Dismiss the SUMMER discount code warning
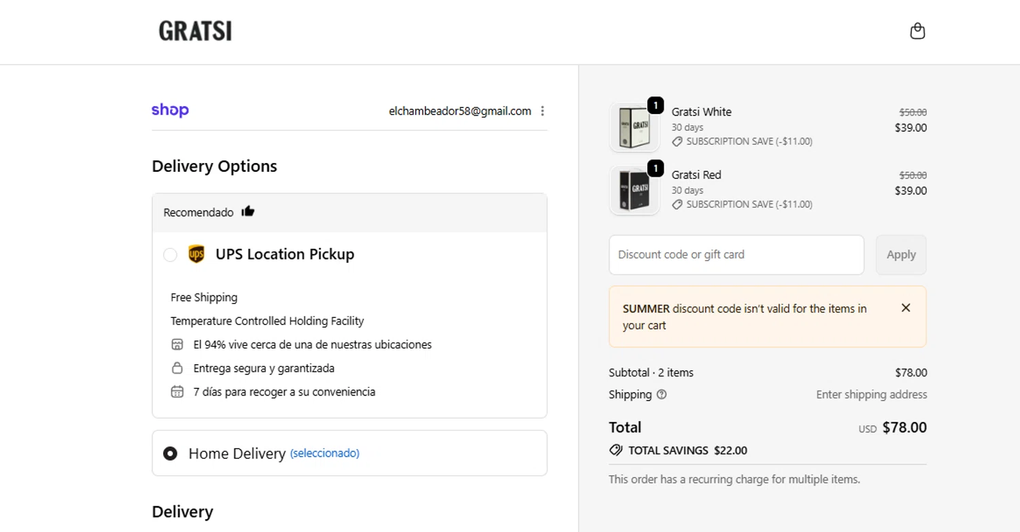The height and width of the screenshot is (532, 1020). click(906, 308)
